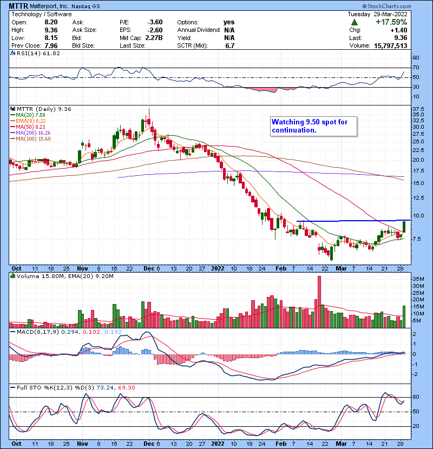Image resolution: width=433 pixels, height=449 pixels.
Task: Click the RSI(14) indicator icon
Action: [x=12, y=53]
